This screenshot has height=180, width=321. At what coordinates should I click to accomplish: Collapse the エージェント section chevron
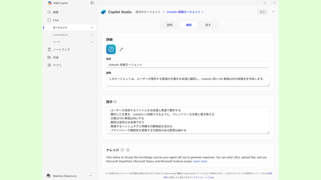coord(92,28)
